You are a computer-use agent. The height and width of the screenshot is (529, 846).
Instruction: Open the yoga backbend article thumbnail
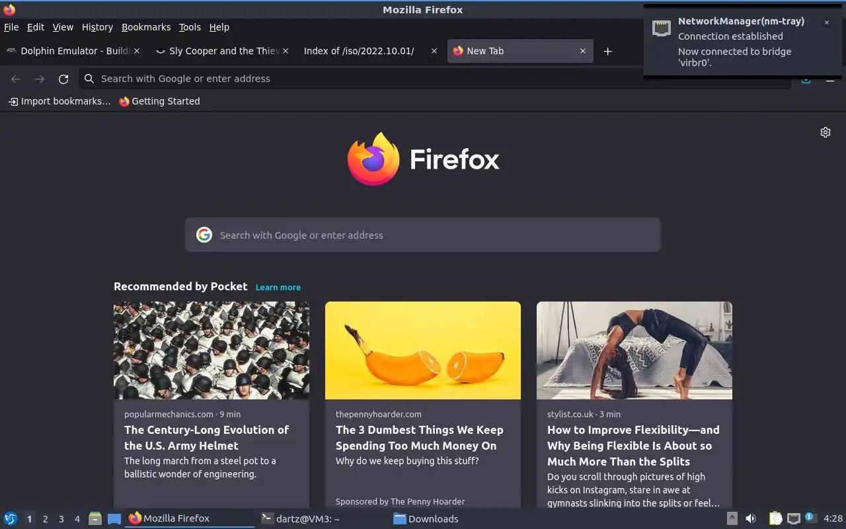pos(634,350)
